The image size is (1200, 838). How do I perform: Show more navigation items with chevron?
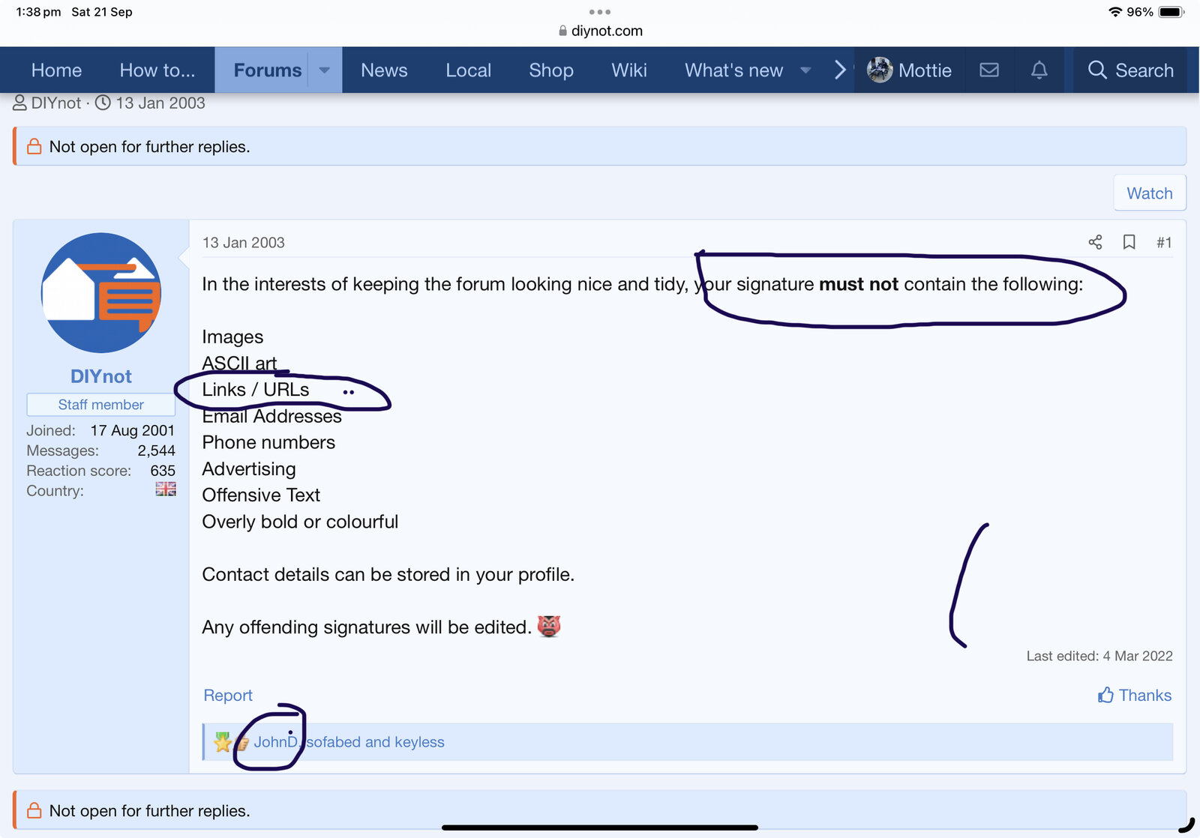(840, 70)
